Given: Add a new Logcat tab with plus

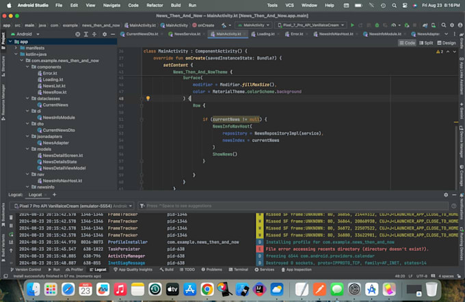Looking at the screenshot, I should tap(54, 195).
